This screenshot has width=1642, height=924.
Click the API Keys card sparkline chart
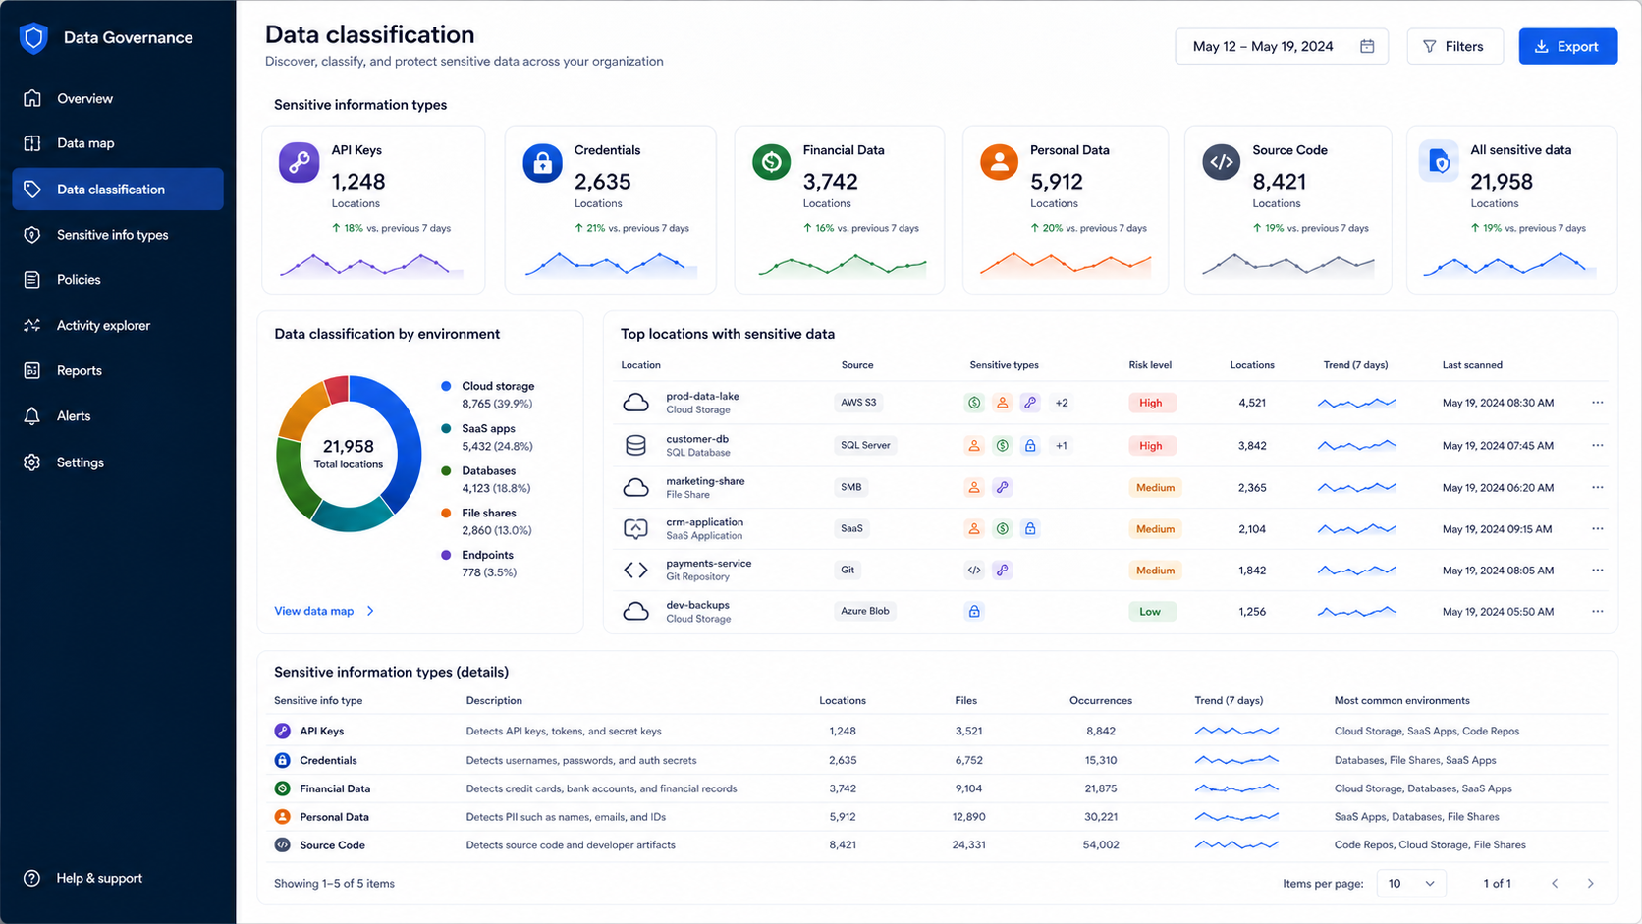point(371,265)
